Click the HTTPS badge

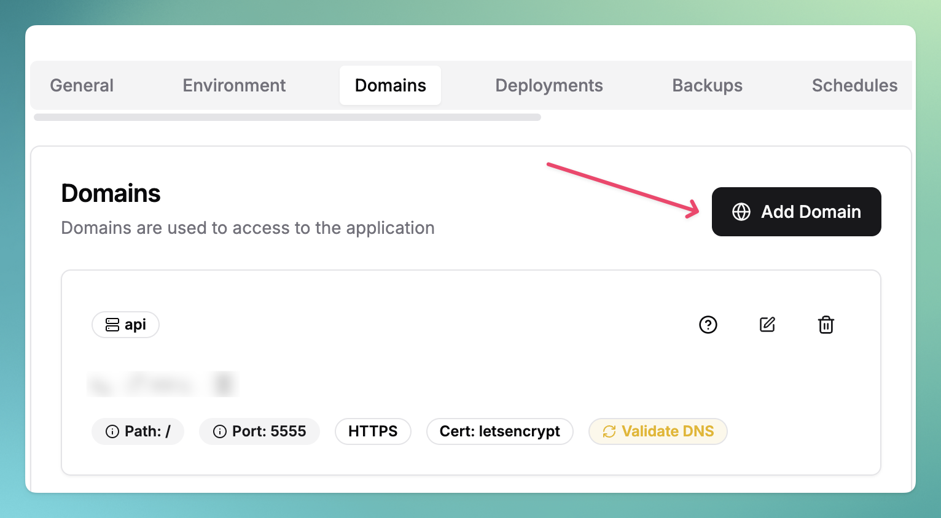[x=373, y=431]
